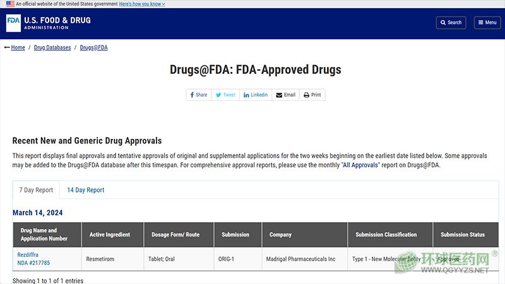Print the page with Print button
The height and width of the screenshot is (284, 505).
[312, 95]
